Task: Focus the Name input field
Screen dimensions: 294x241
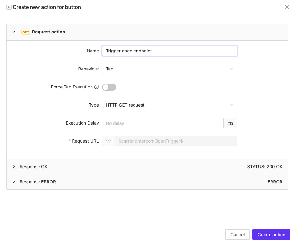Action: pos(169,51)
